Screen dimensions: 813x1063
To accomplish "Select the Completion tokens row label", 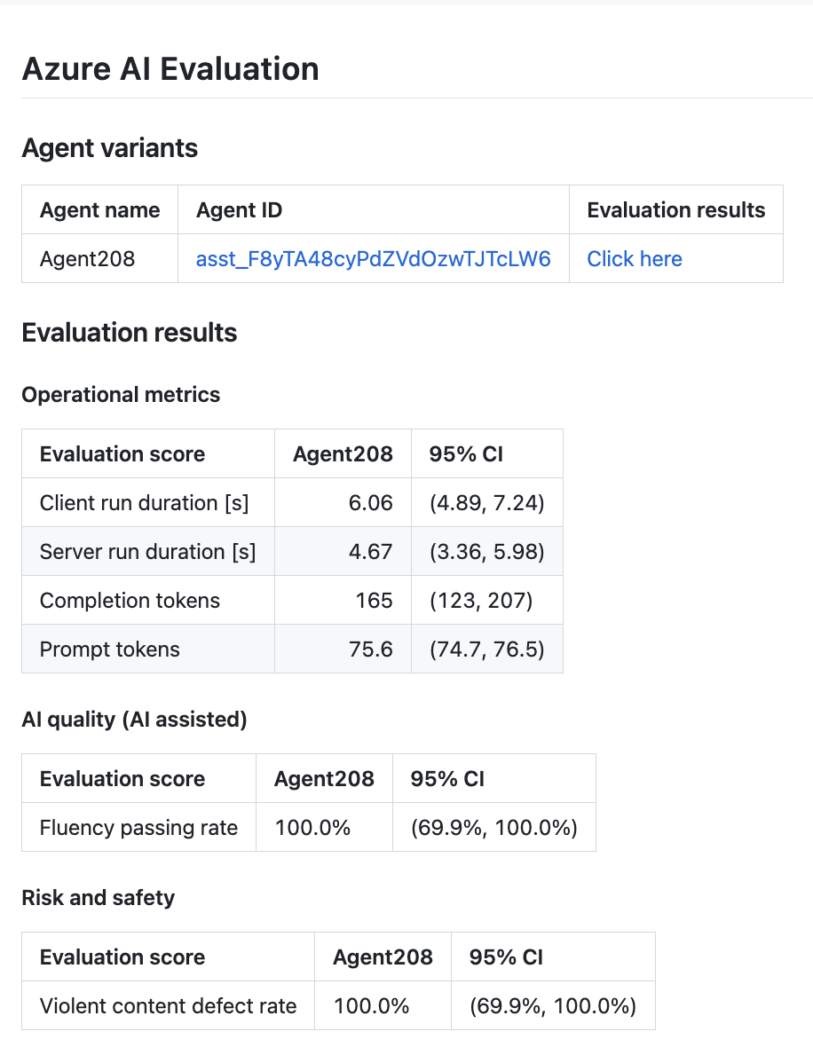I will tap(130, 601).
